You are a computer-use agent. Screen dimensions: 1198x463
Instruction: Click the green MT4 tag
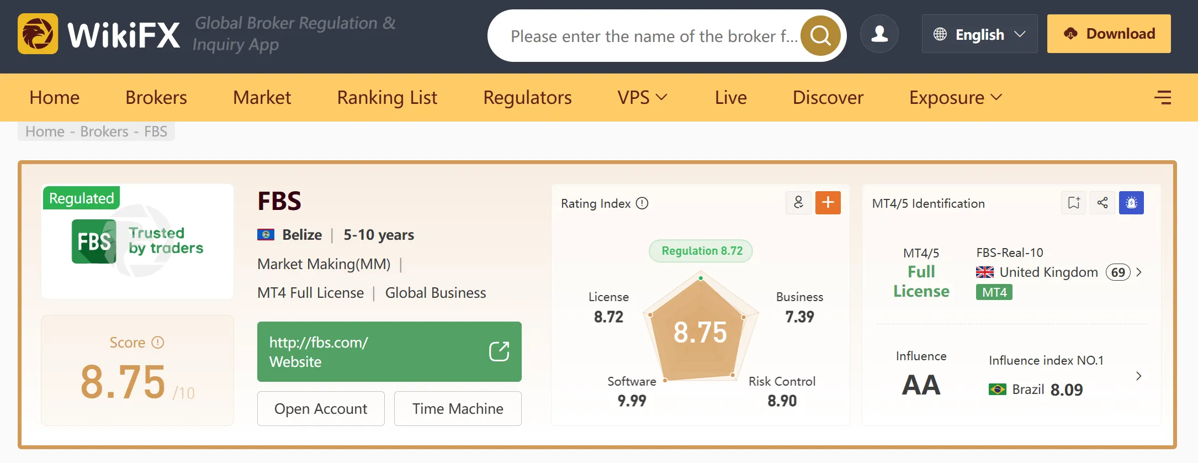tap(994, 292)
